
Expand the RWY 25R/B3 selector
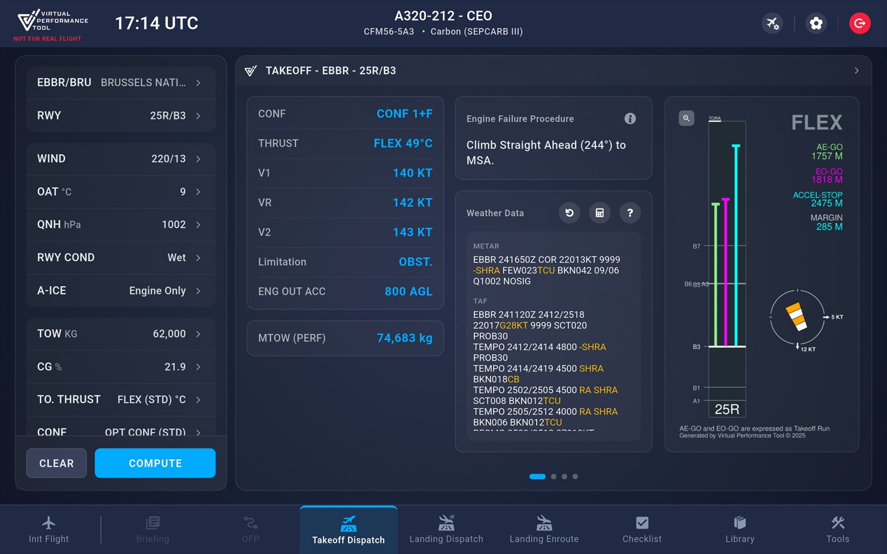point(121,115)
